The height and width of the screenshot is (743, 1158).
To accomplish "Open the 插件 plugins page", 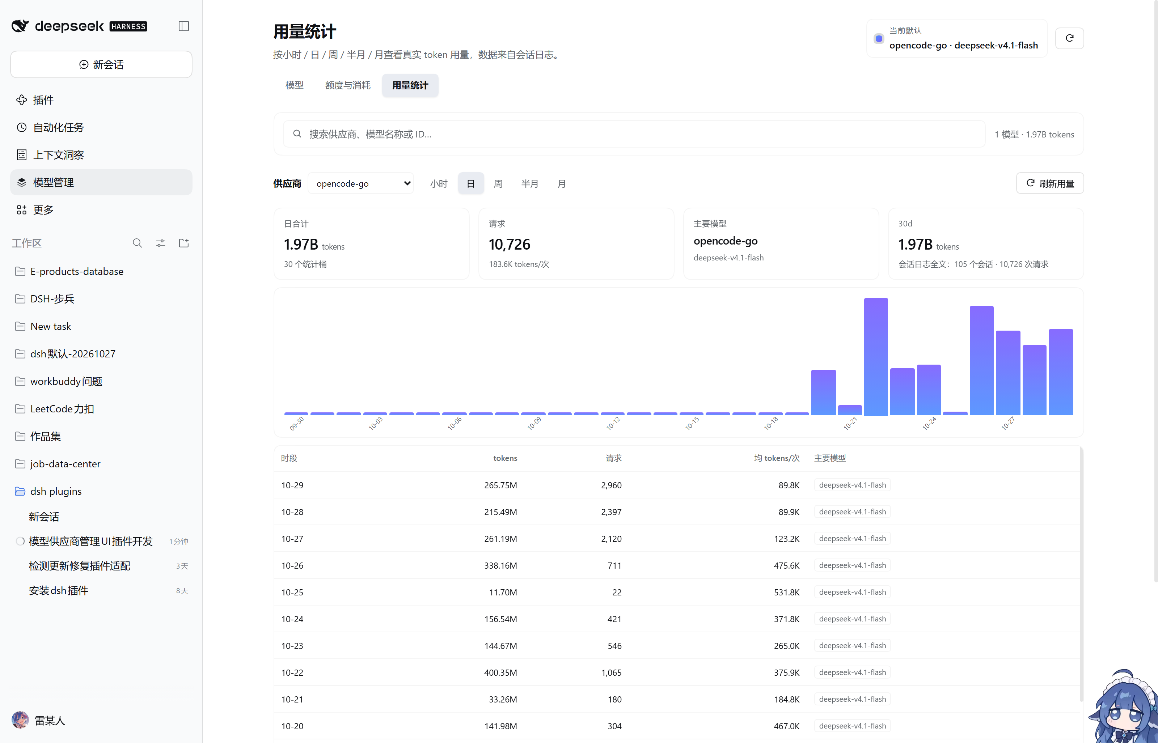I will click(x=101, y=100).
